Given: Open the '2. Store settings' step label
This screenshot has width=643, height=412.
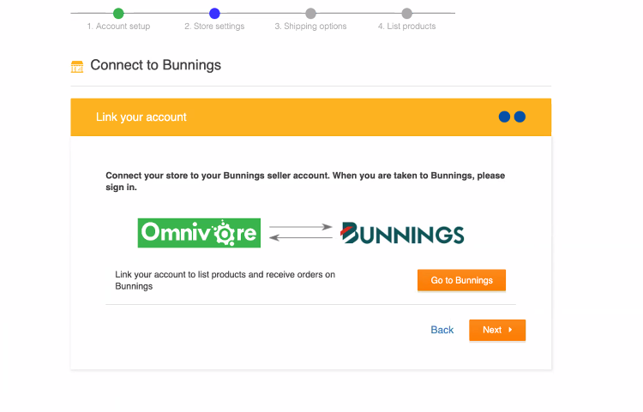Looking at the screenshot, I should click(214, 27).
